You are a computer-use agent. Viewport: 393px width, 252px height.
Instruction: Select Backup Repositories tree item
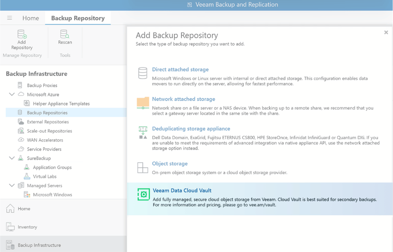click(x=47, y=113)
